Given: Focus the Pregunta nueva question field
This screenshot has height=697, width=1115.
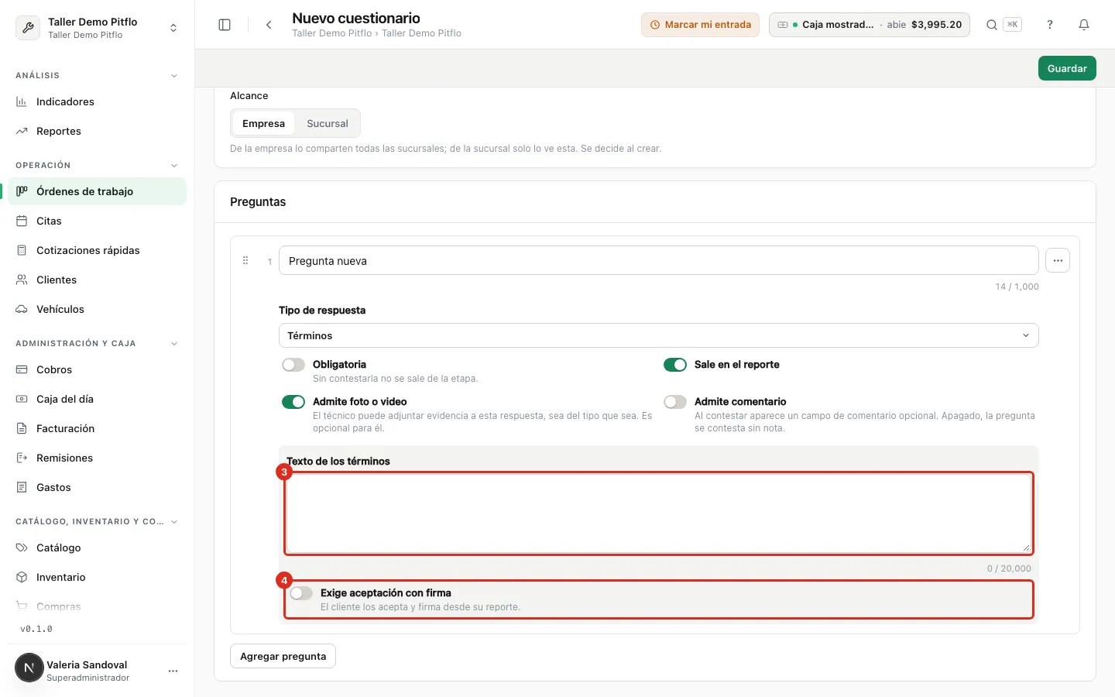Looking at the screenshot, I should (658, 261).
